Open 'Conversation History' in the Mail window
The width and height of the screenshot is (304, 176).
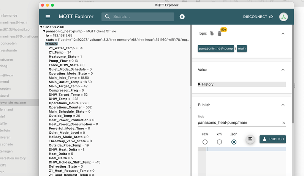point(13,158)
